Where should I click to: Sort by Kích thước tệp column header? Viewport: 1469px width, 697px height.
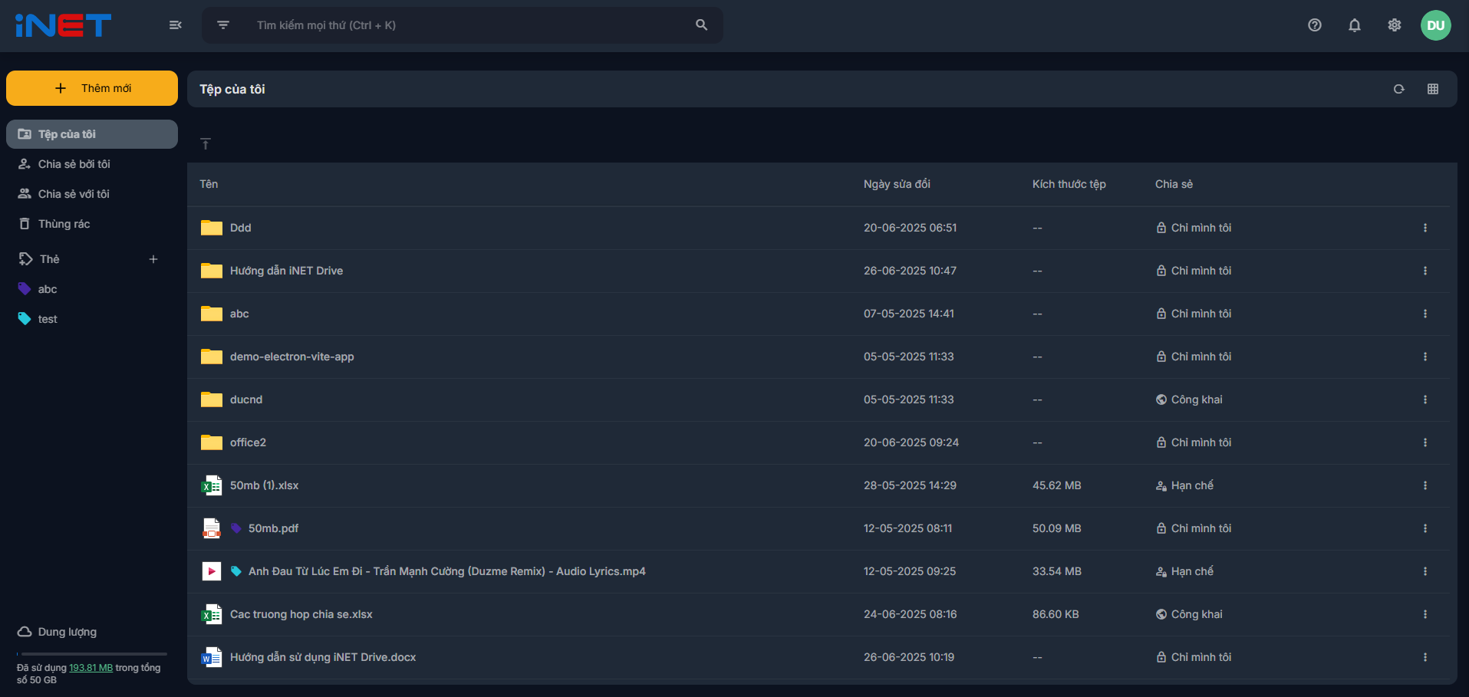(1069, 184)
